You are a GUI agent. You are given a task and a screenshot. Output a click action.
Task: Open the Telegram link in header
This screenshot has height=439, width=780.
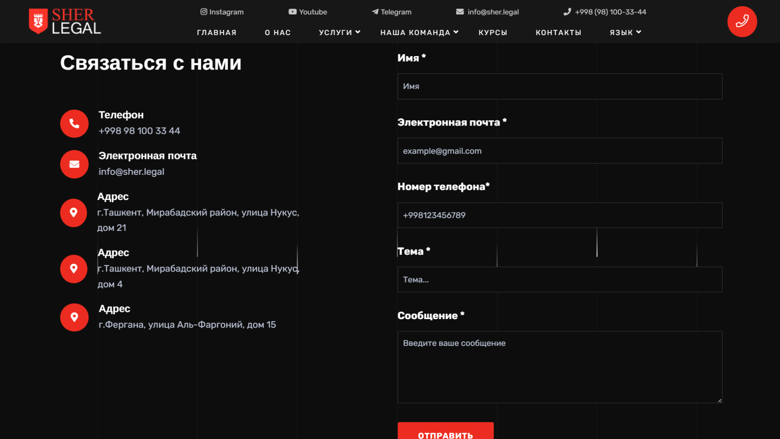392,12
